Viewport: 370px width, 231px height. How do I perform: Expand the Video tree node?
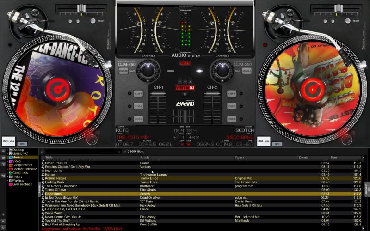click(7, 161)
